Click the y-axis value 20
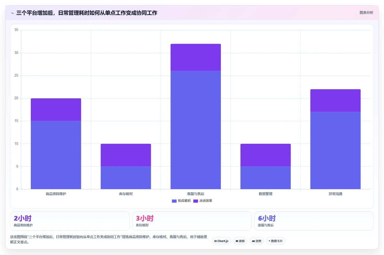 coord(16,98)
